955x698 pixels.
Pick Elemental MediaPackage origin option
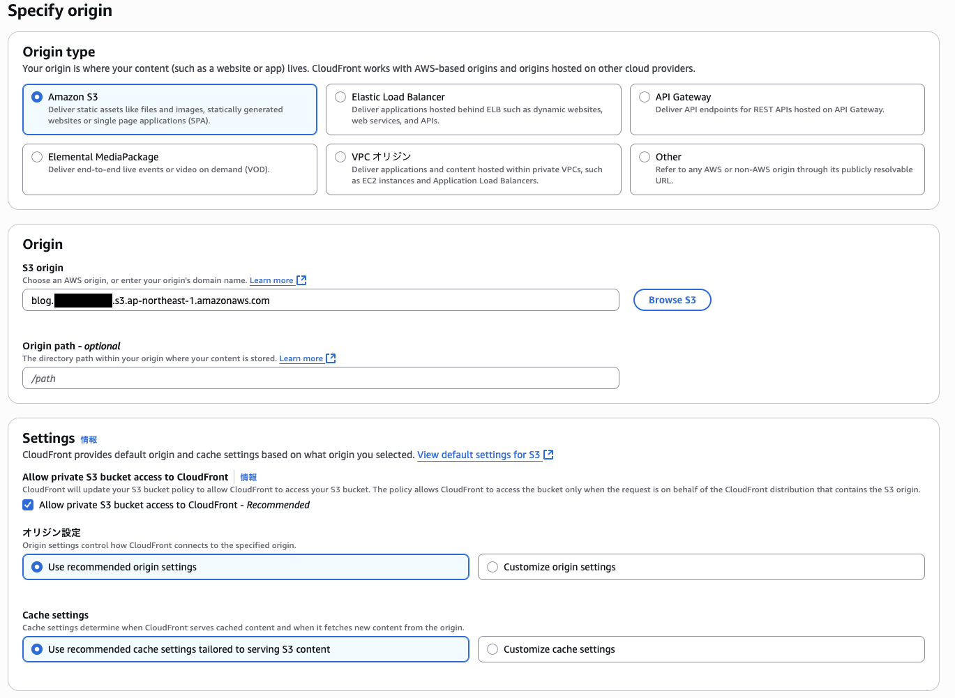tap(37, 157)
